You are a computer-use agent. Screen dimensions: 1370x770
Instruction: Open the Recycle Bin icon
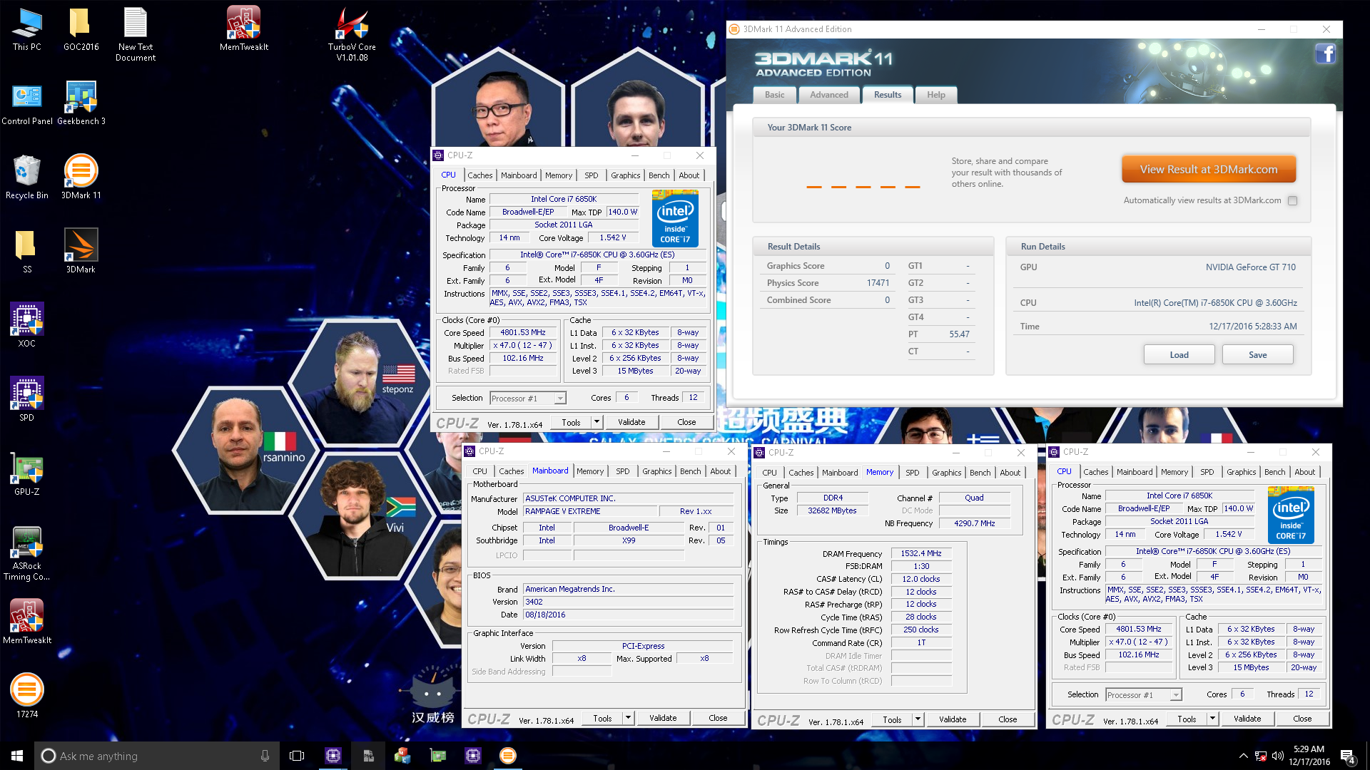click(27, 178)
